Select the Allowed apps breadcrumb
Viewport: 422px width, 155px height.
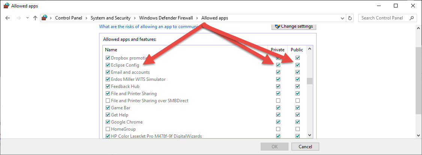coord(215,18)
